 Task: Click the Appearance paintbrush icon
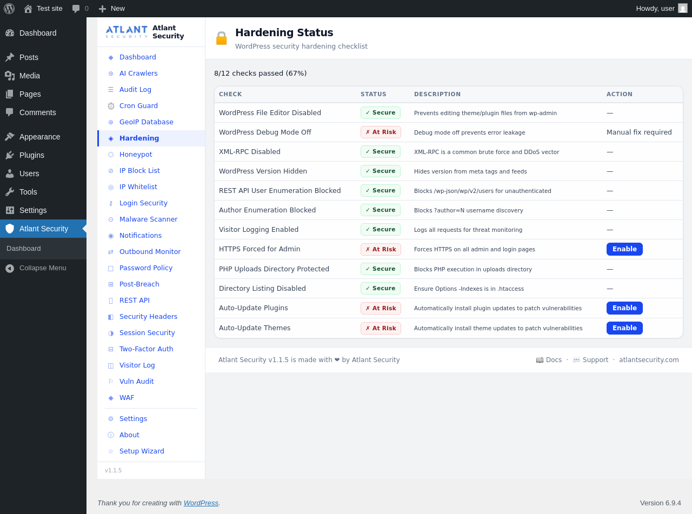10,137
